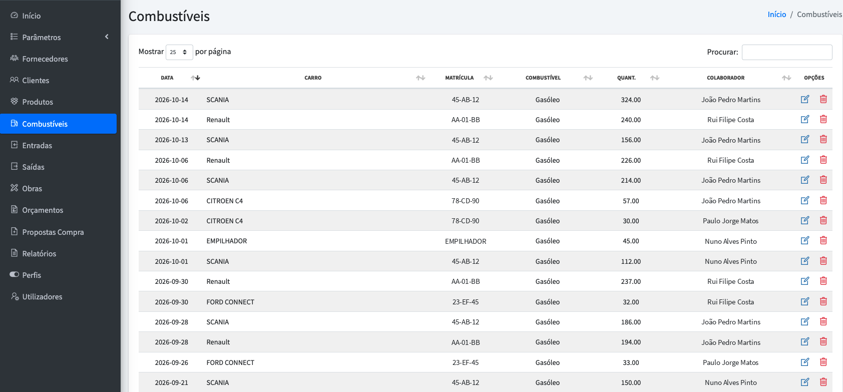Delete the Renault 240.00 fuel record
Screen dimensions: 843x392
pyautogui.click(x=823, y=119)
